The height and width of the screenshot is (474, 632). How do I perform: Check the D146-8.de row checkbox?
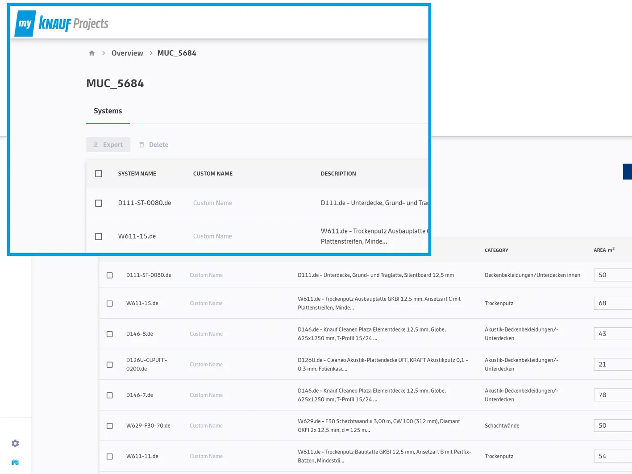coord(110,334)
